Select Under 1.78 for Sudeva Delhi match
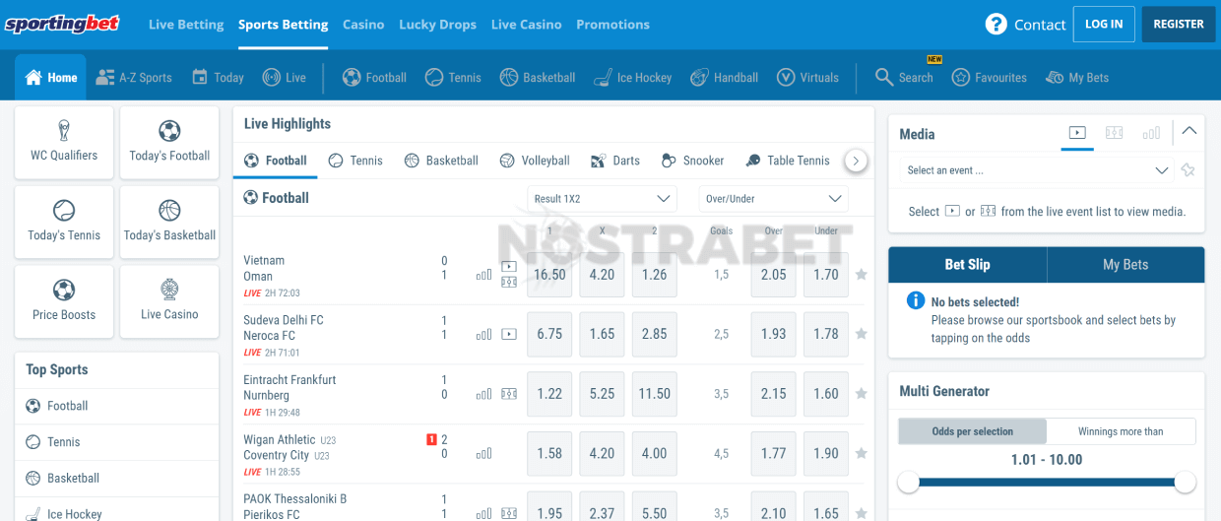The image size is (1221, 521). click(826, 334)
